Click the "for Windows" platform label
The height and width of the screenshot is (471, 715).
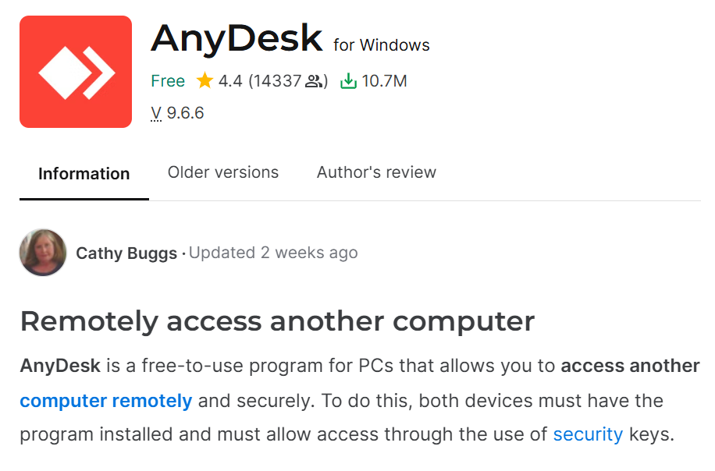click(382, 45)
